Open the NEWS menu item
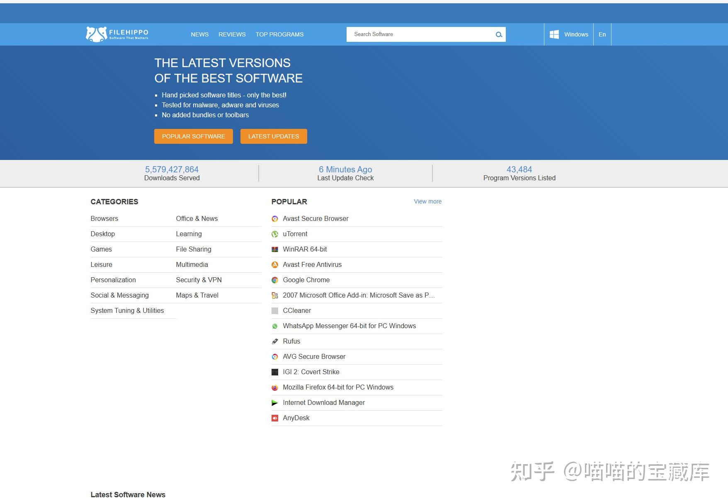728x501 pixels. coord(200,34)
